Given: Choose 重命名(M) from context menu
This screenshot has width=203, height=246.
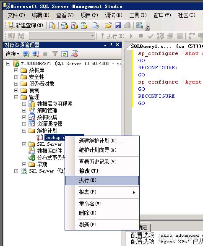Looking at the screenshot, I should pos(102,204).
